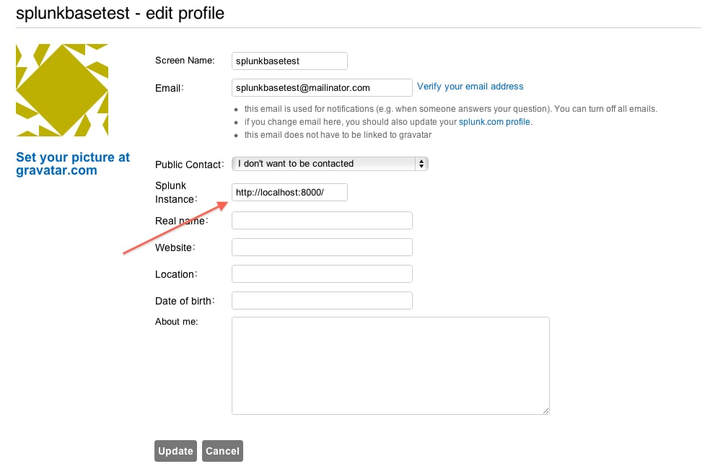Viewport: 713px width, 469px height.
Task: Open the splunk.com profile link
Action: pyautogui.click(x=494, y=122)
